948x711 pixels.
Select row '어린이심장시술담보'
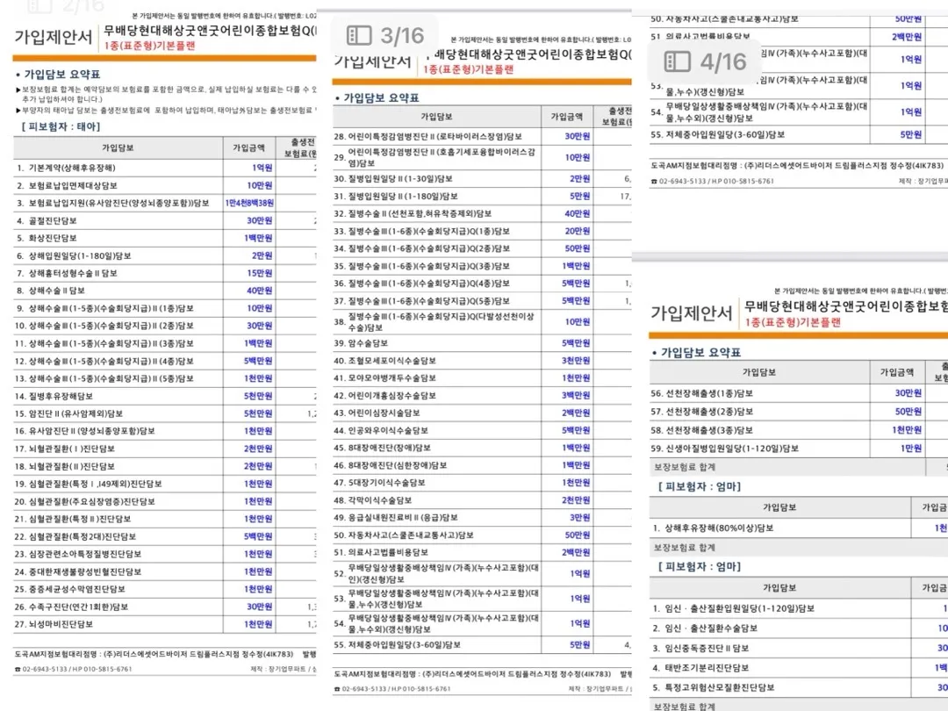[x=482, y=413]
